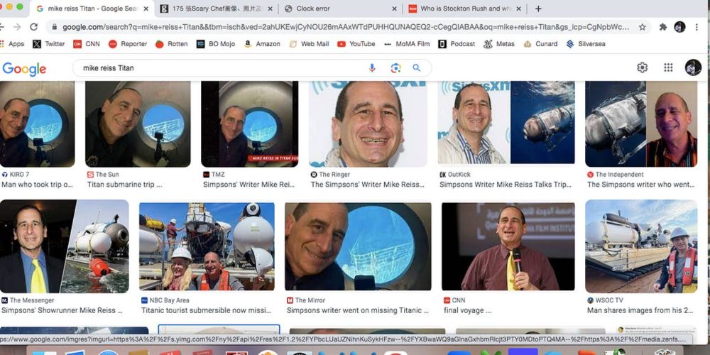Go forward with the browser arrow
Viewport: 710px width, 355px height.
17,27
